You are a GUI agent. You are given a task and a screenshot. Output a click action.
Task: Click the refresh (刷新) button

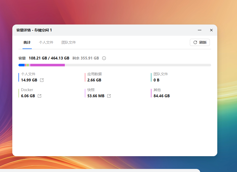pos(200,42)
